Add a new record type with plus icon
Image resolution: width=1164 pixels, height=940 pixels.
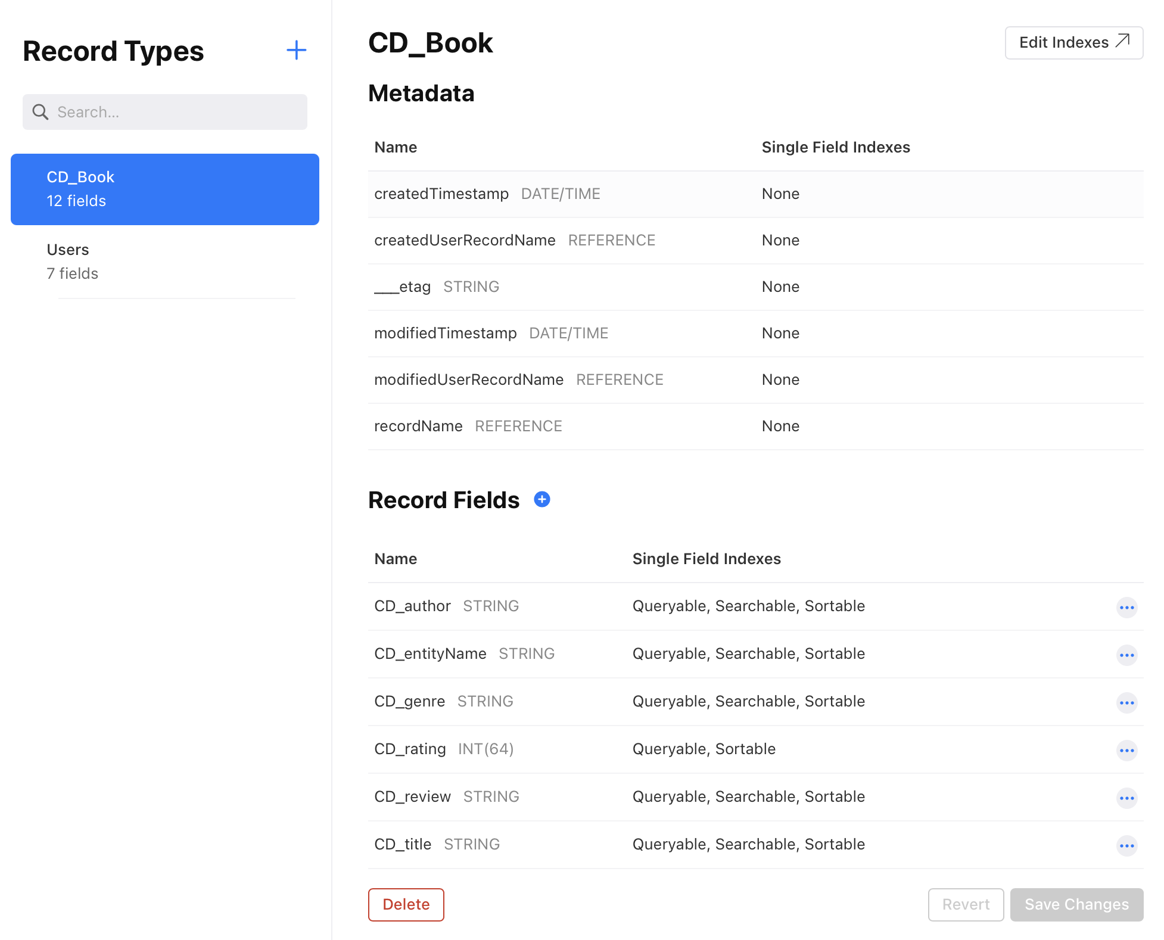pyautogui.click(x=296, y=50)
